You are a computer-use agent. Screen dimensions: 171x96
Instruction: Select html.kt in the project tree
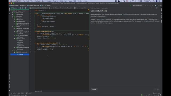(x=20, y=41)
